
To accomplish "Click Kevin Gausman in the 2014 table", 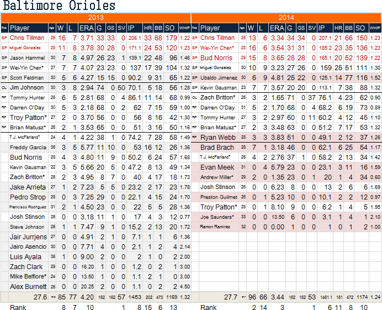I will [218, 87].
